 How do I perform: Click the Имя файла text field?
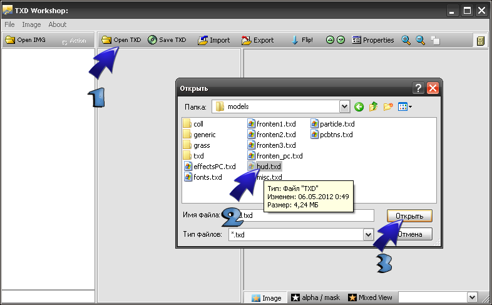[x=302, y=215]
